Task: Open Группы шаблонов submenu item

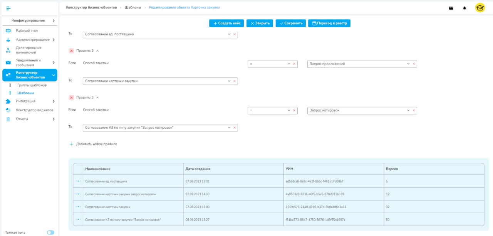Action: 32,85
